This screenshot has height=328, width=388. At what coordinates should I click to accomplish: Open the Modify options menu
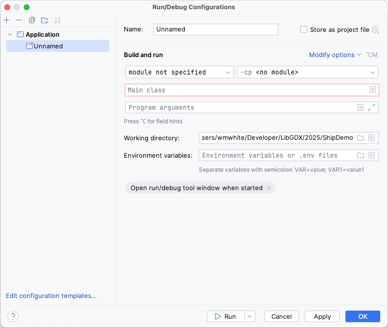pyautogui.click(x=335, y=55)
